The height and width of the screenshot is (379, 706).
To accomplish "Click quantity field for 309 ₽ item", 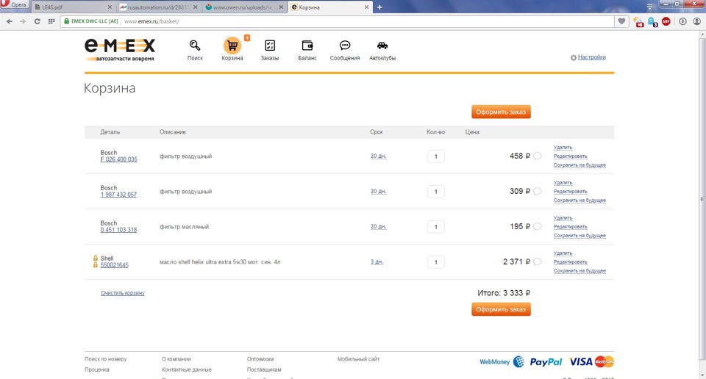I will (435, 192).
